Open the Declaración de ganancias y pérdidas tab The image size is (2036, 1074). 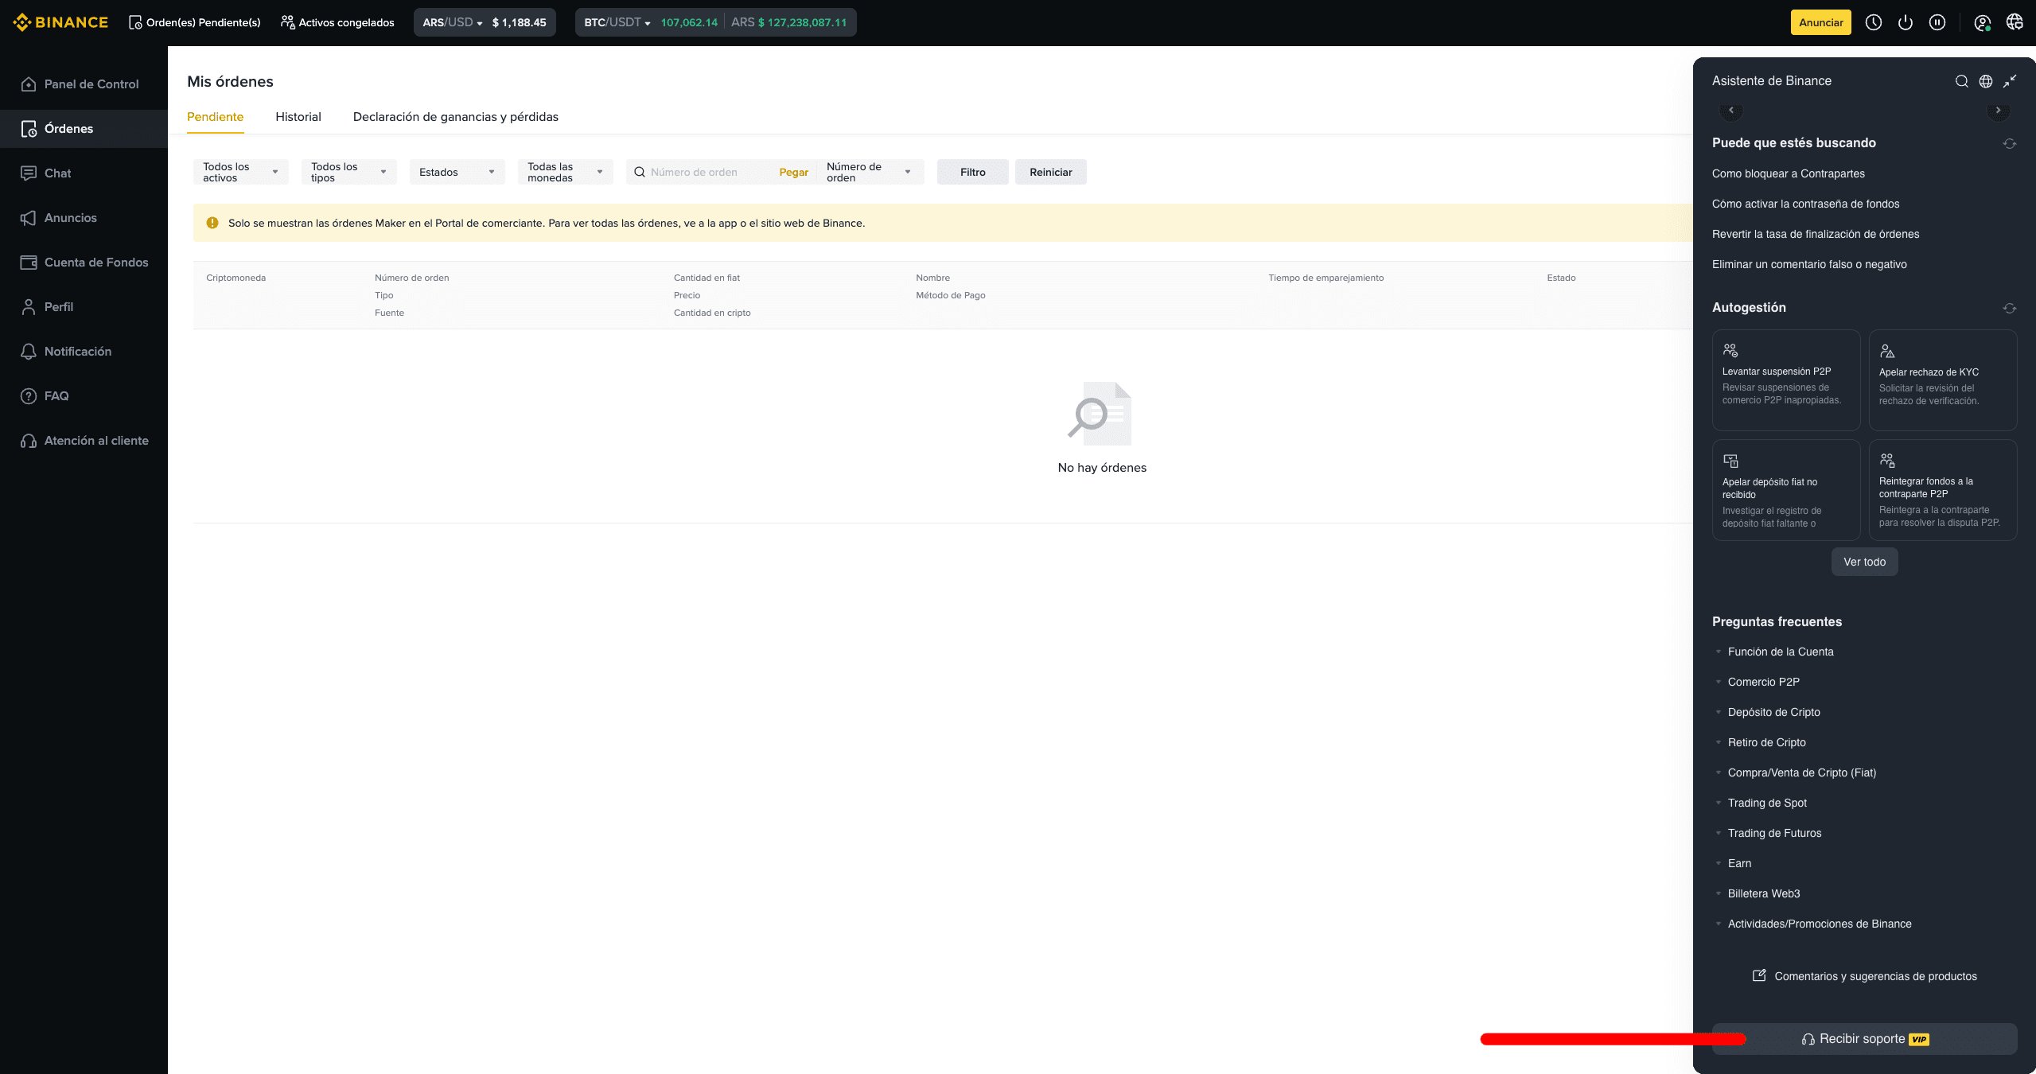pos(456,117)
